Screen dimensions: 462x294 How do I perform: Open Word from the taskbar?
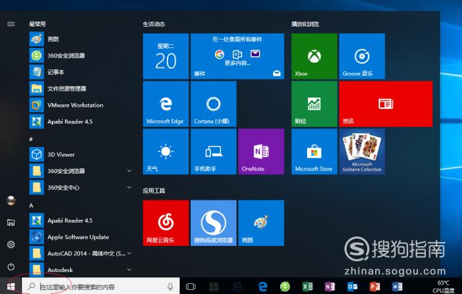click(397, 287)
